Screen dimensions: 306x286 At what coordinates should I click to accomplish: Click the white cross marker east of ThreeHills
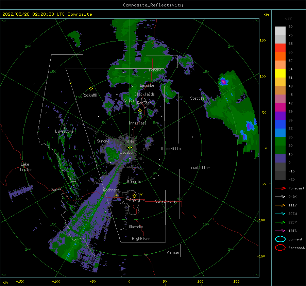tap(192, 137)
